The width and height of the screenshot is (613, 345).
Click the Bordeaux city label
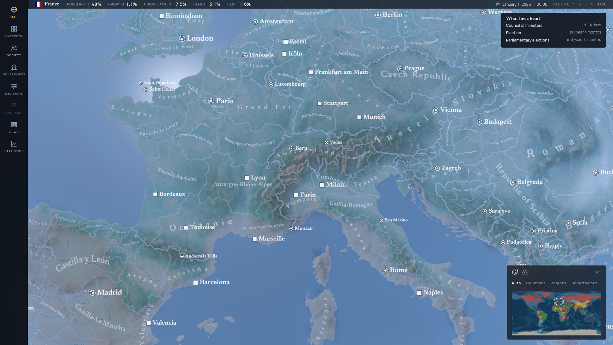[x=172, y=194]
